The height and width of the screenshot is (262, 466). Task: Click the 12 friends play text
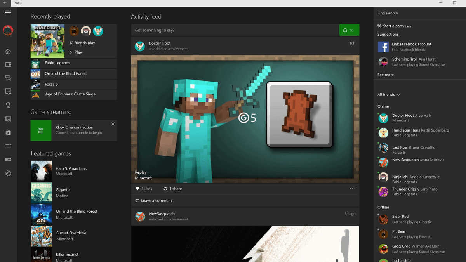coord(82,43)
